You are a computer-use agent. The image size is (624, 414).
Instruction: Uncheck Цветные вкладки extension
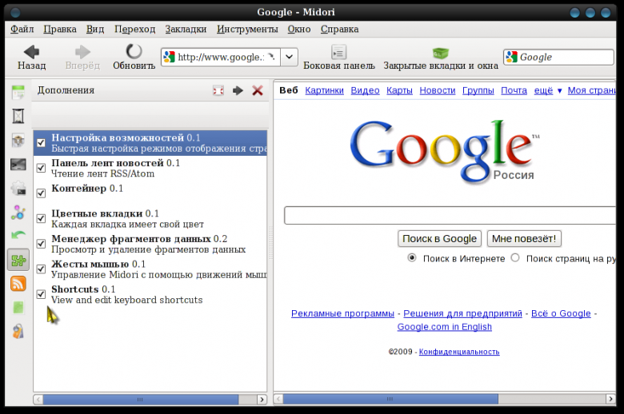(41, 218)
